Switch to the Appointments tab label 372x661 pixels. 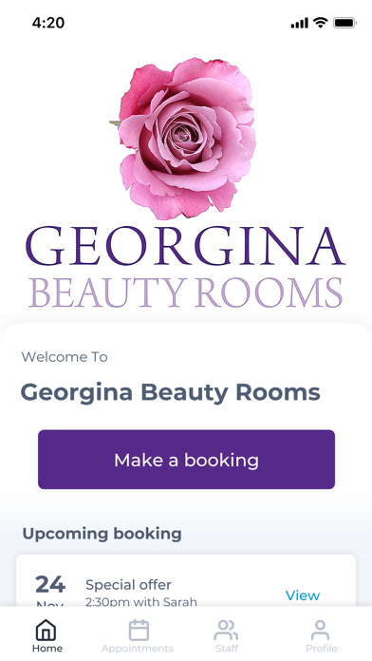click(138, 649)
